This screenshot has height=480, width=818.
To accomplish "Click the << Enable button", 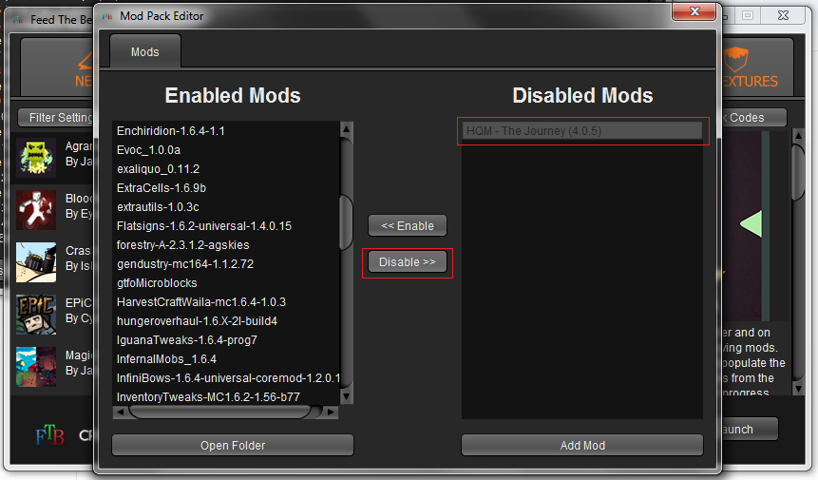I will 408,226.
